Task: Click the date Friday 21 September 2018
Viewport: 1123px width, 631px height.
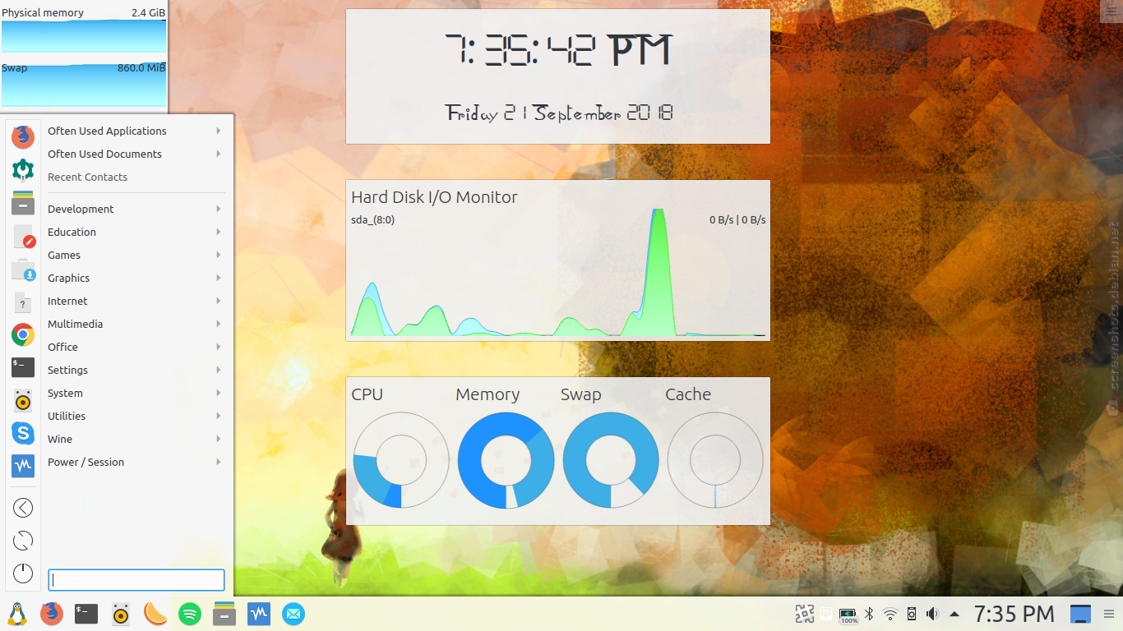Action: (559, 113)
